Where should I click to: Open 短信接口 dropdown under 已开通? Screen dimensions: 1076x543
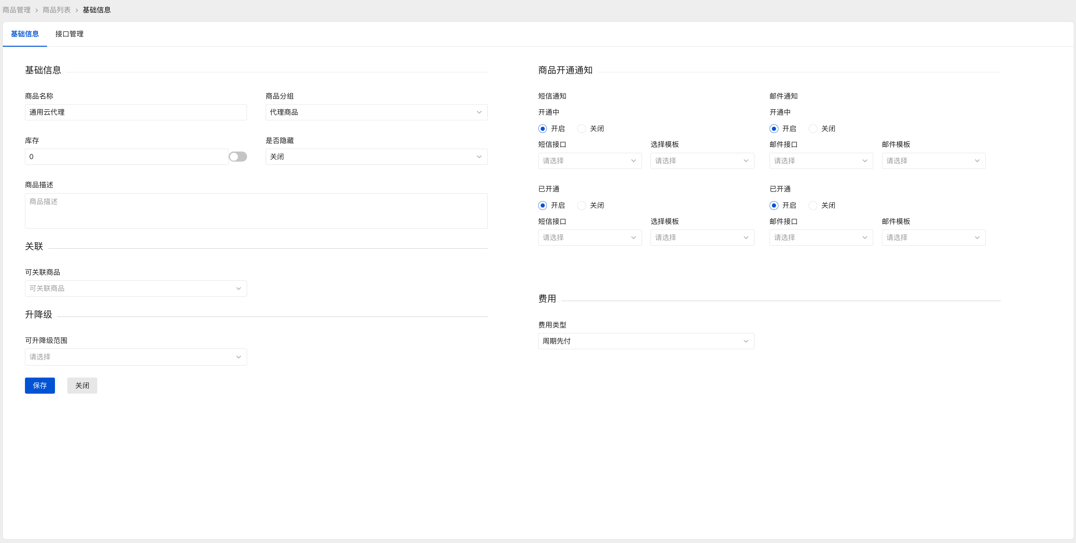590,237
